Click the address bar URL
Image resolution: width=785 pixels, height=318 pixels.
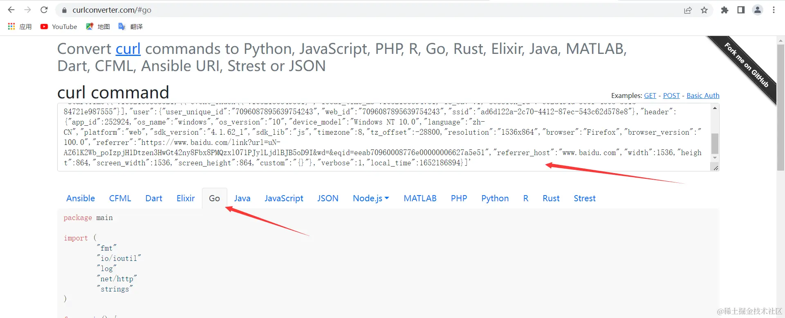point(112,10)
